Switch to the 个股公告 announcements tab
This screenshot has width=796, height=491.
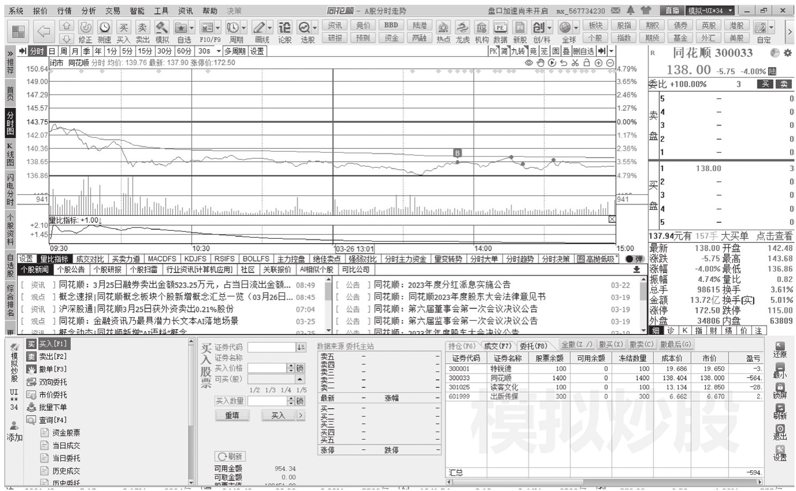coord(71,270)
